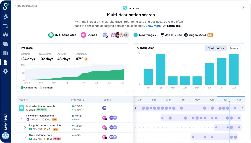
Task: Click the timeline right arrow
Action: point(242,108)
